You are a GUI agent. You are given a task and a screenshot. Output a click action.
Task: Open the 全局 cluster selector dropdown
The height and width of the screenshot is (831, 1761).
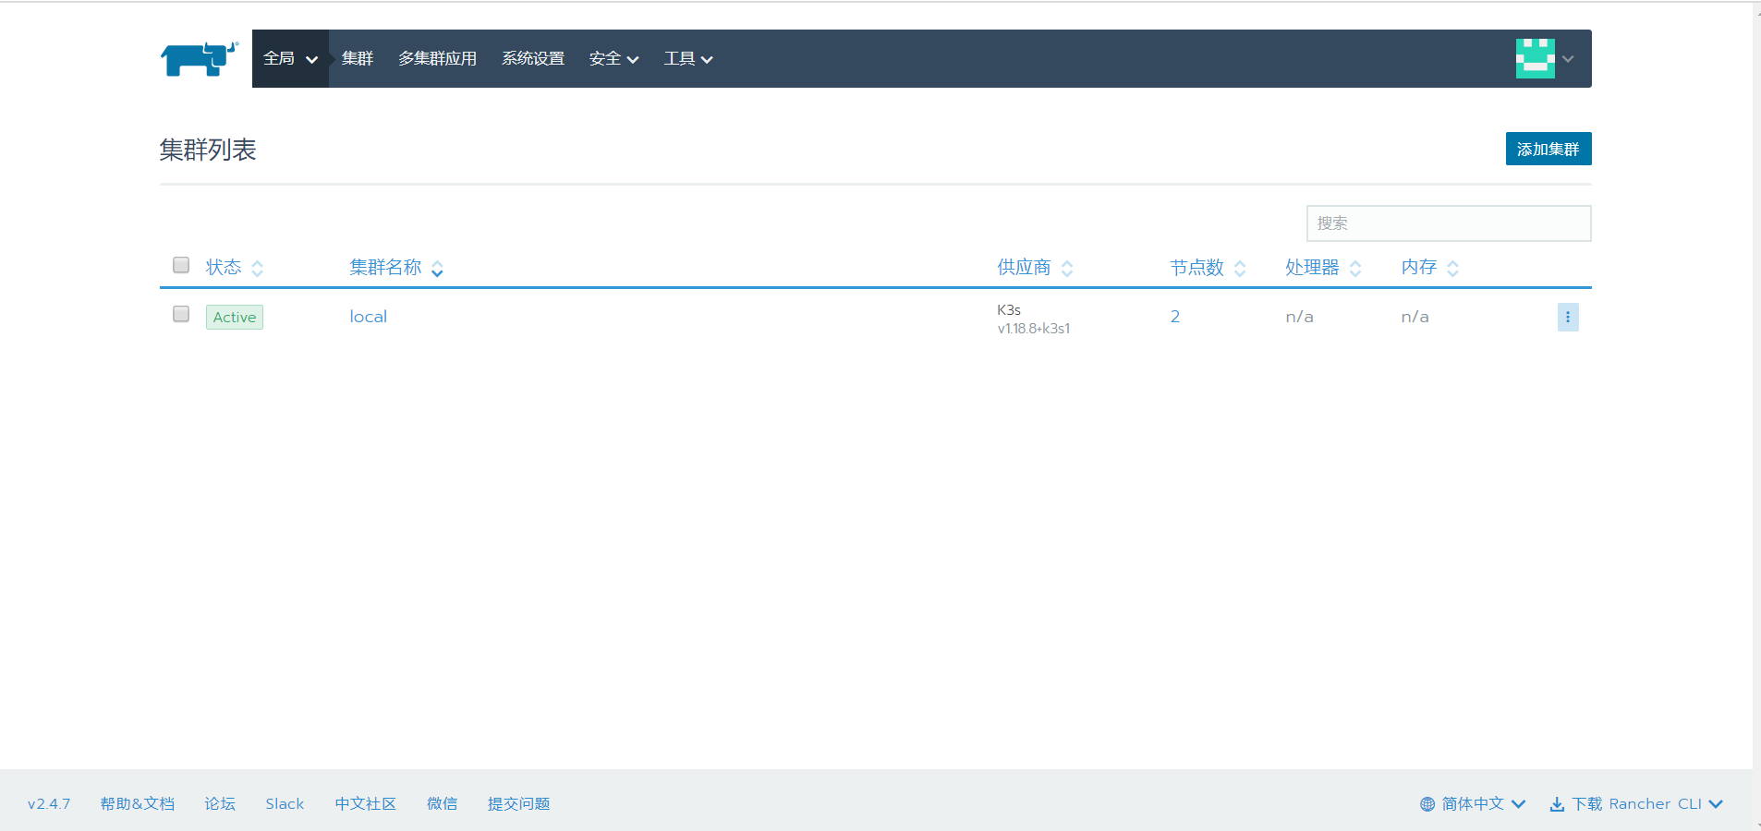[289, 58]
